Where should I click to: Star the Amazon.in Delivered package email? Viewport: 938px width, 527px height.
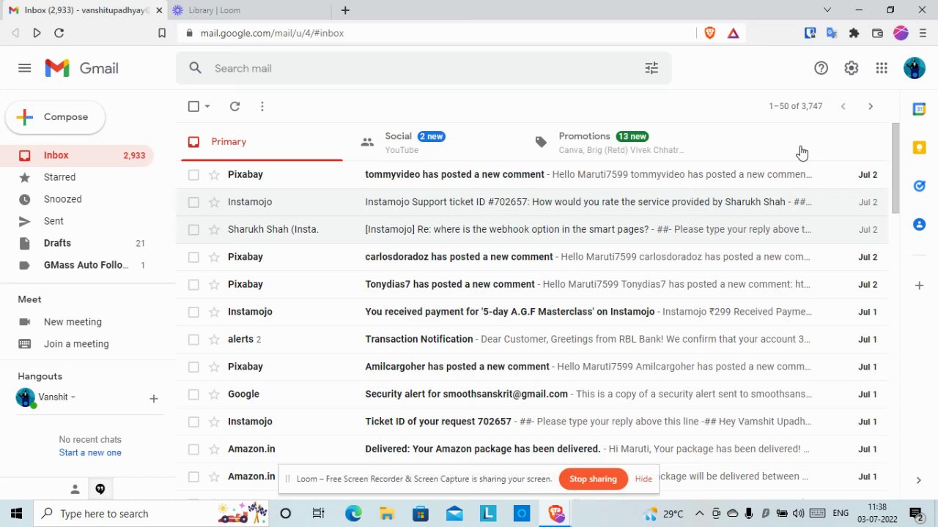(214, 449)
